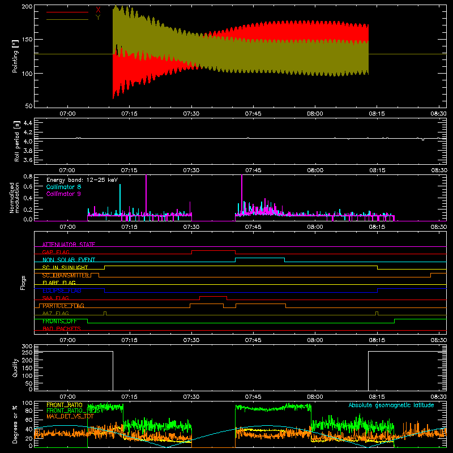Click the orange MAX_DET_VS_TOT legend entry
Screen dimensions: 453x453
pos(70,416)
